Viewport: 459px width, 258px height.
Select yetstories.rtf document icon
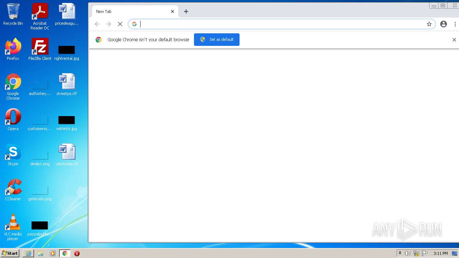tap(67, 155)
